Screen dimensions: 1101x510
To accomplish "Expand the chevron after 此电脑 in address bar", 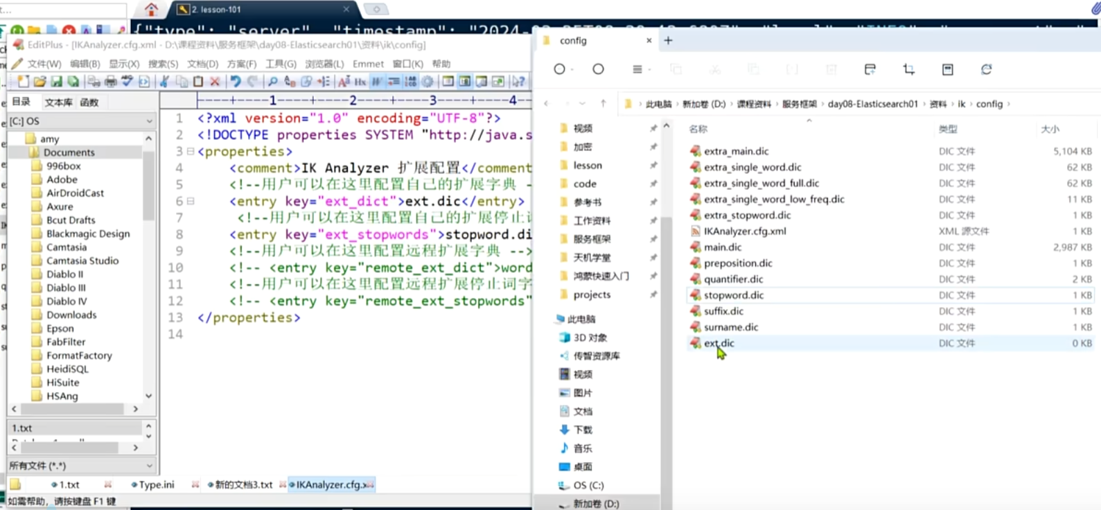I will 677,104.
